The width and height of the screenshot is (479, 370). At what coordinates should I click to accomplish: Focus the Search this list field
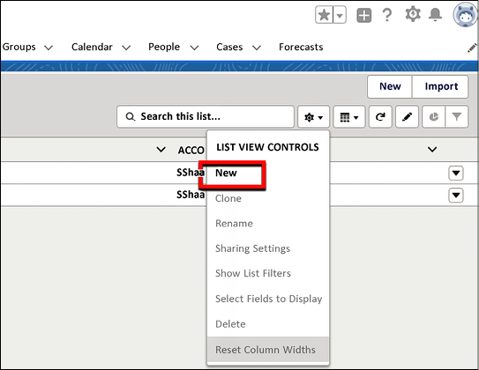[206, 116]
